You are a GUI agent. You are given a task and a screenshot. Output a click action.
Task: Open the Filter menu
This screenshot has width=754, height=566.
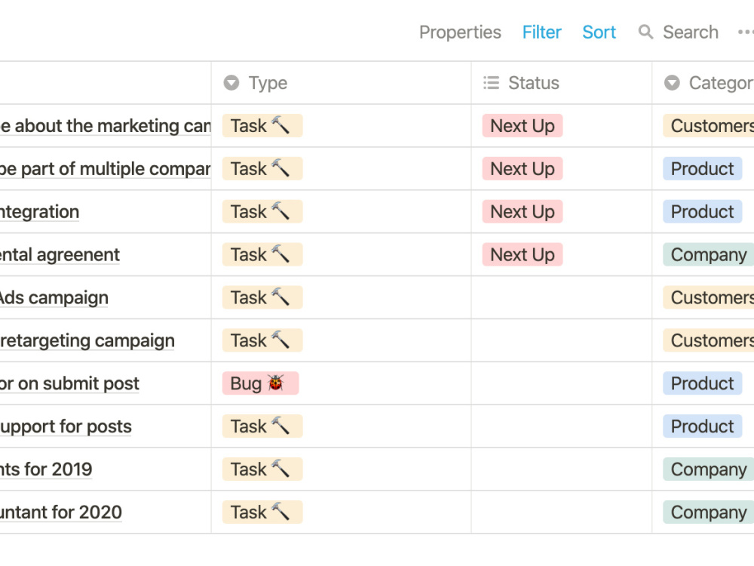(x=541, y=32)
